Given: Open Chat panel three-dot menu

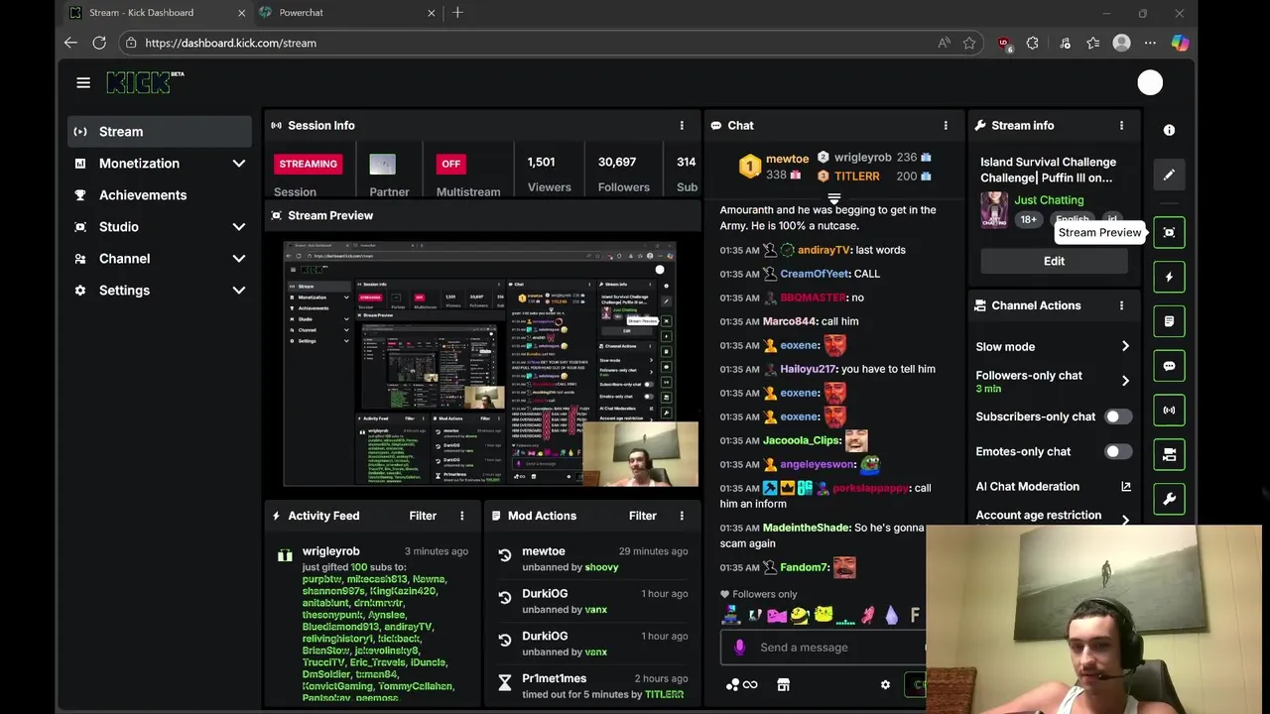Looking at the screenshot, I should point(946,126).
